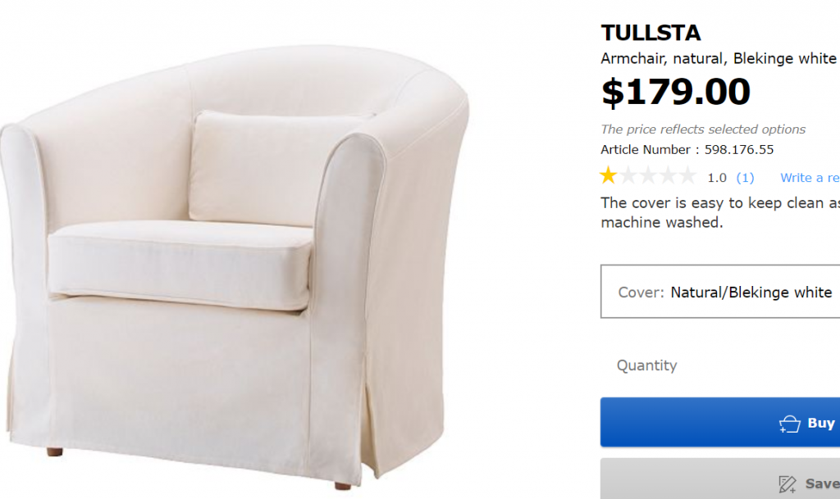Expand the Cover Natural/Blekinge white selector

pos(720,292)
